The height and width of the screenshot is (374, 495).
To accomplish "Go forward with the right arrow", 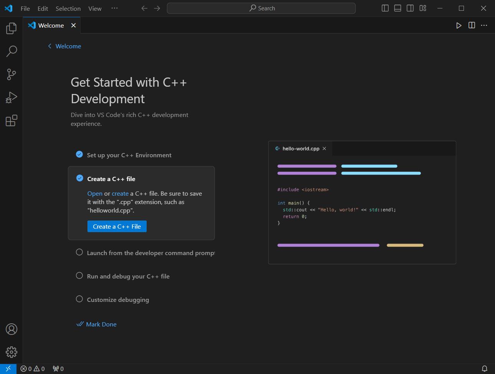I will click(157, 8).
